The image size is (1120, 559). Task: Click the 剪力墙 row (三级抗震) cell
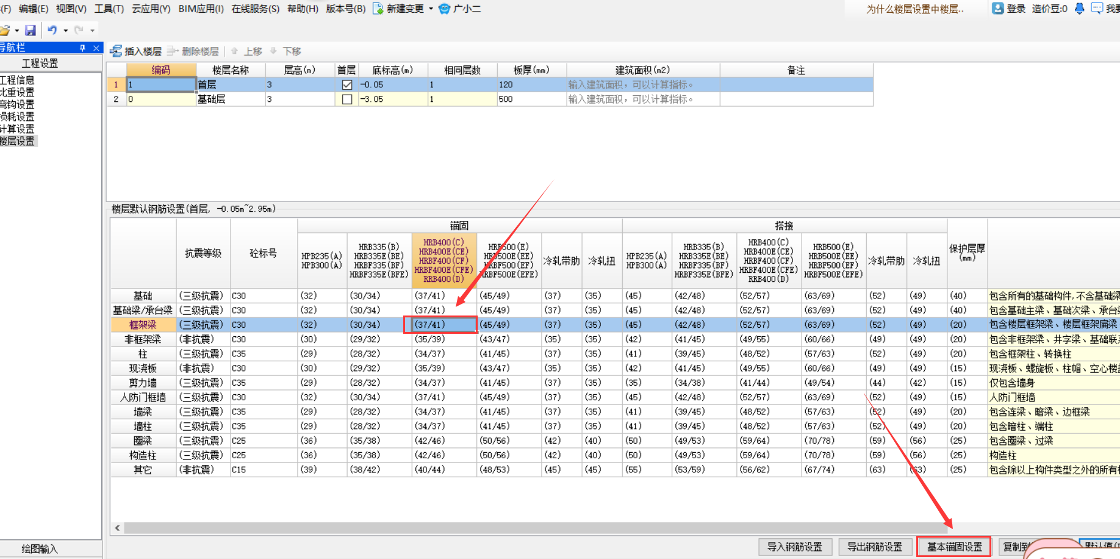click(203, 383)
